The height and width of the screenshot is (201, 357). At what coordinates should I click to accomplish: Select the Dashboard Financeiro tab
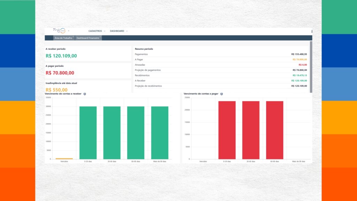[88, 38]
